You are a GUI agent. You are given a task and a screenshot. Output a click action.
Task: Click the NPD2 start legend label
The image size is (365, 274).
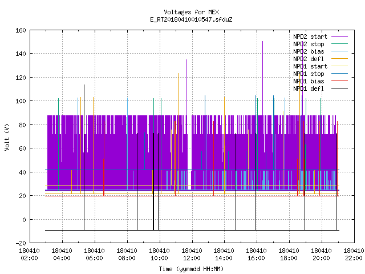(310, 37)
